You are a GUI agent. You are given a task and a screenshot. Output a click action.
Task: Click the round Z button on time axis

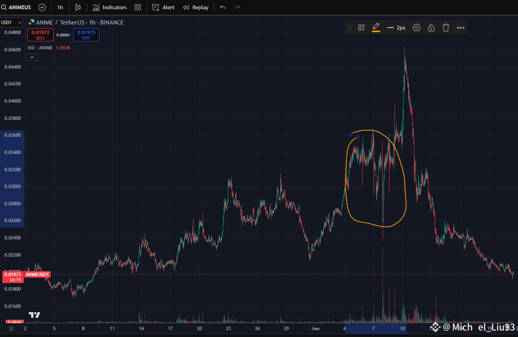tap(12, 329)
